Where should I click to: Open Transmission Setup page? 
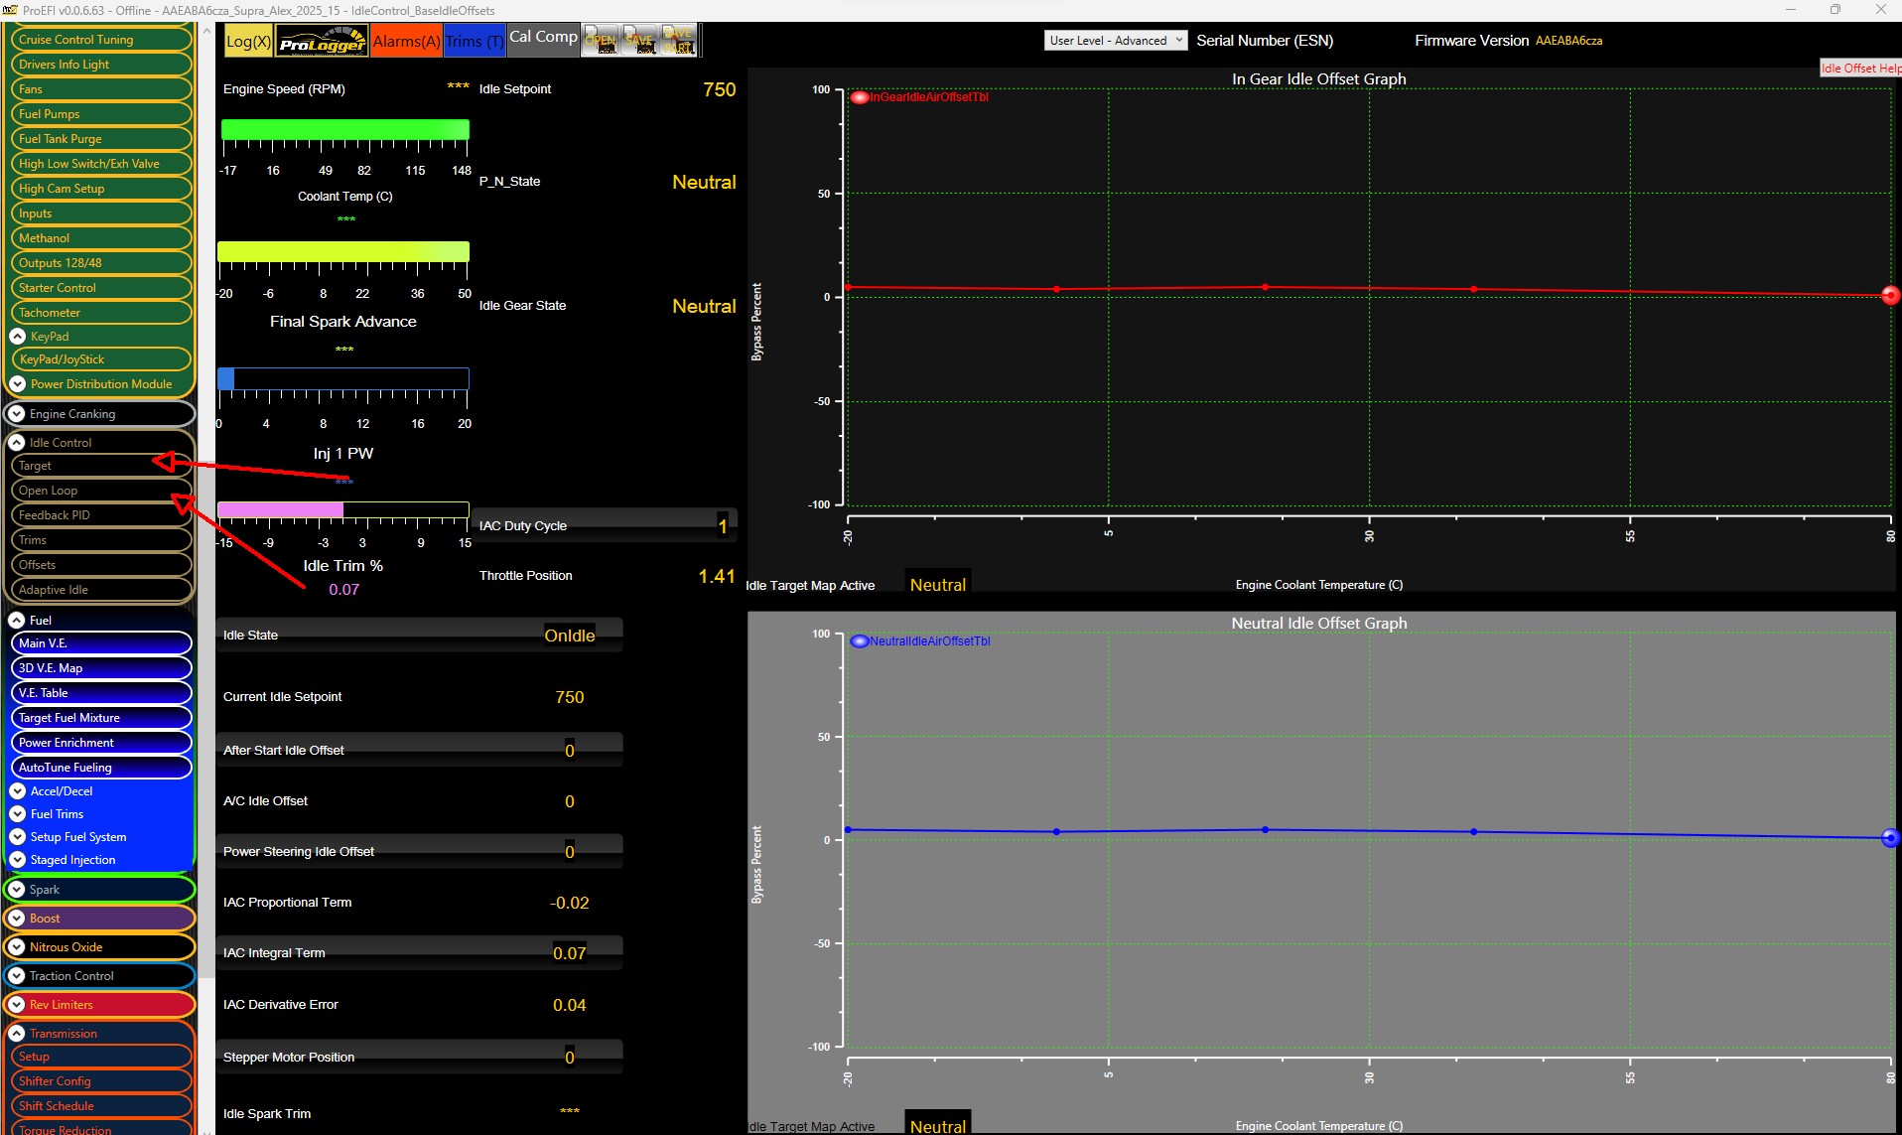[x=100, y=1057]
